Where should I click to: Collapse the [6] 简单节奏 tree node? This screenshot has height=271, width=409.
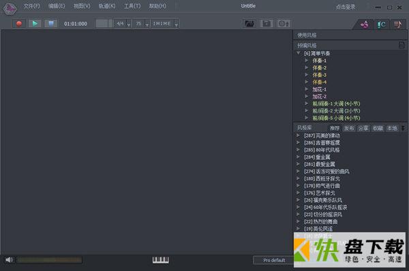tap(298, 53)
